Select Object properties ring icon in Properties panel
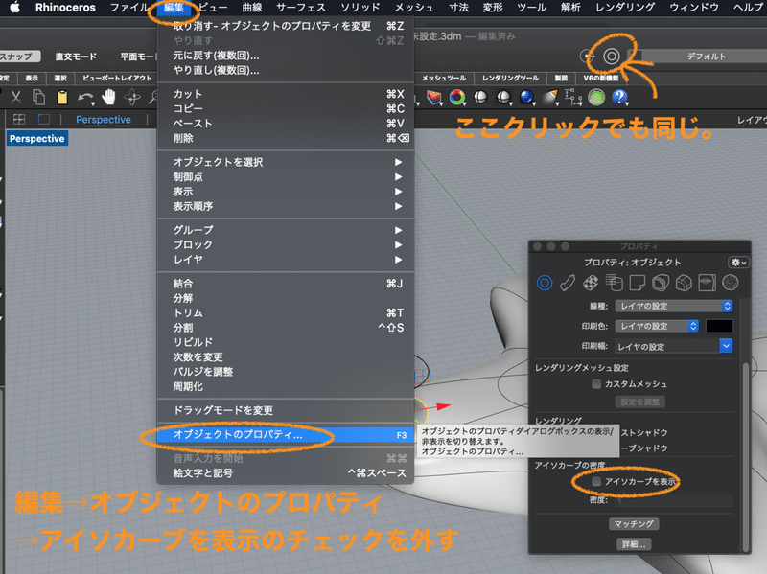Image resolution: width=767 pixels, height=574 pixels. point(545,283)
